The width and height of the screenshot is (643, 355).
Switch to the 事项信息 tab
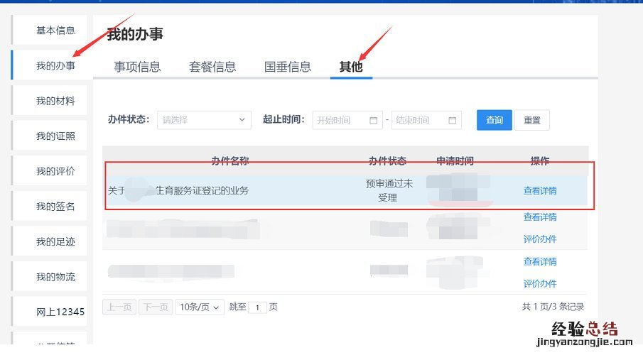tap(137, 67)
